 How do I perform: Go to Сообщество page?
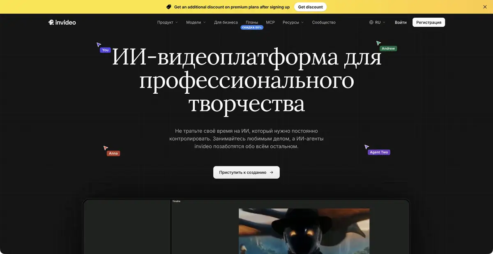[324, 22]
